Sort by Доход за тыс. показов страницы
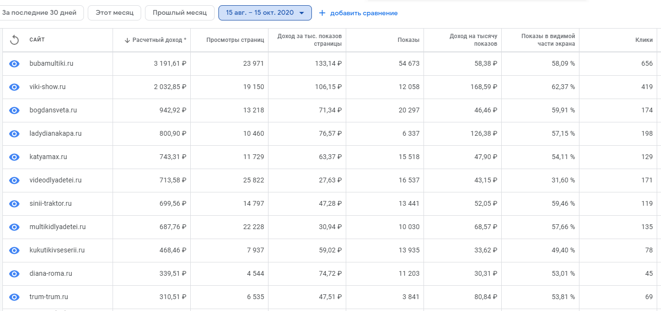This screenshot has height=311, width=661. tap(310, 40)
